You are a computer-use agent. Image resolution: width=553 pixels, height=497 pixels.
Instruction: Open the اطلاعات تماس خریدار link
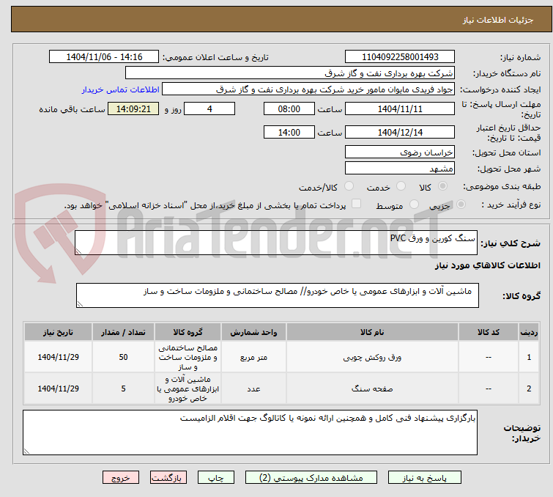pos(121,89)
